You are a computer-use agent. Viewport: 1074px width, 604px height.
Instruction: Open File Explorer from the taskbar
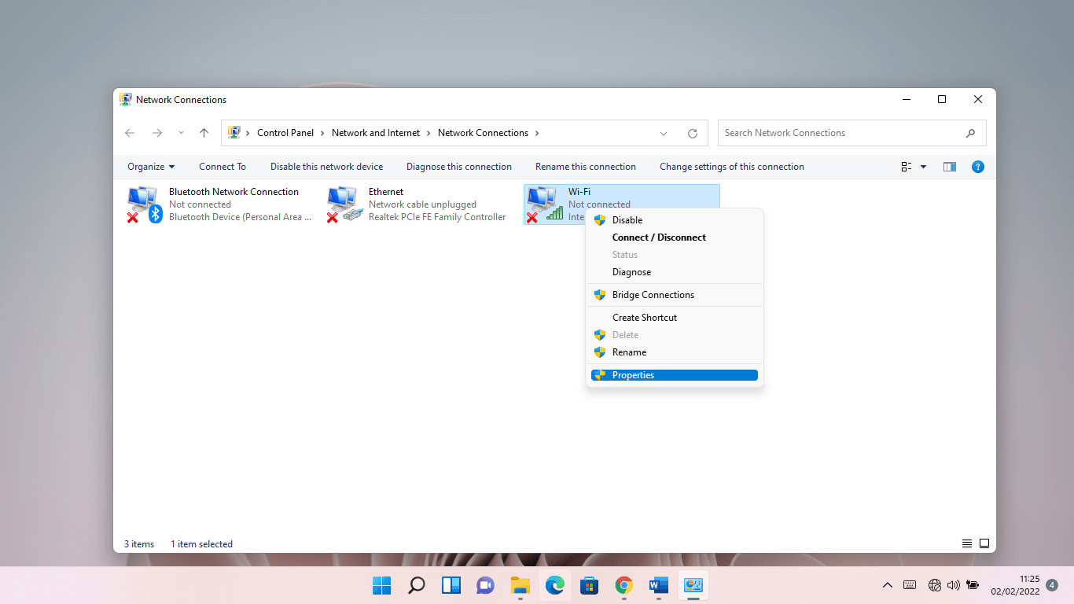(520, 585)
